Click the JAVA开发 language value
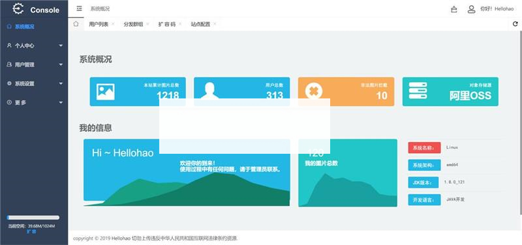 pyautogui.click(x=455, y=199)
